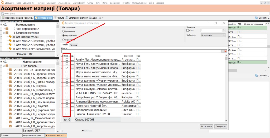Image resolution: width=270 pixels, height=138 pixels.
Task: Click the Скасувати button
Action: coord(221,126)
